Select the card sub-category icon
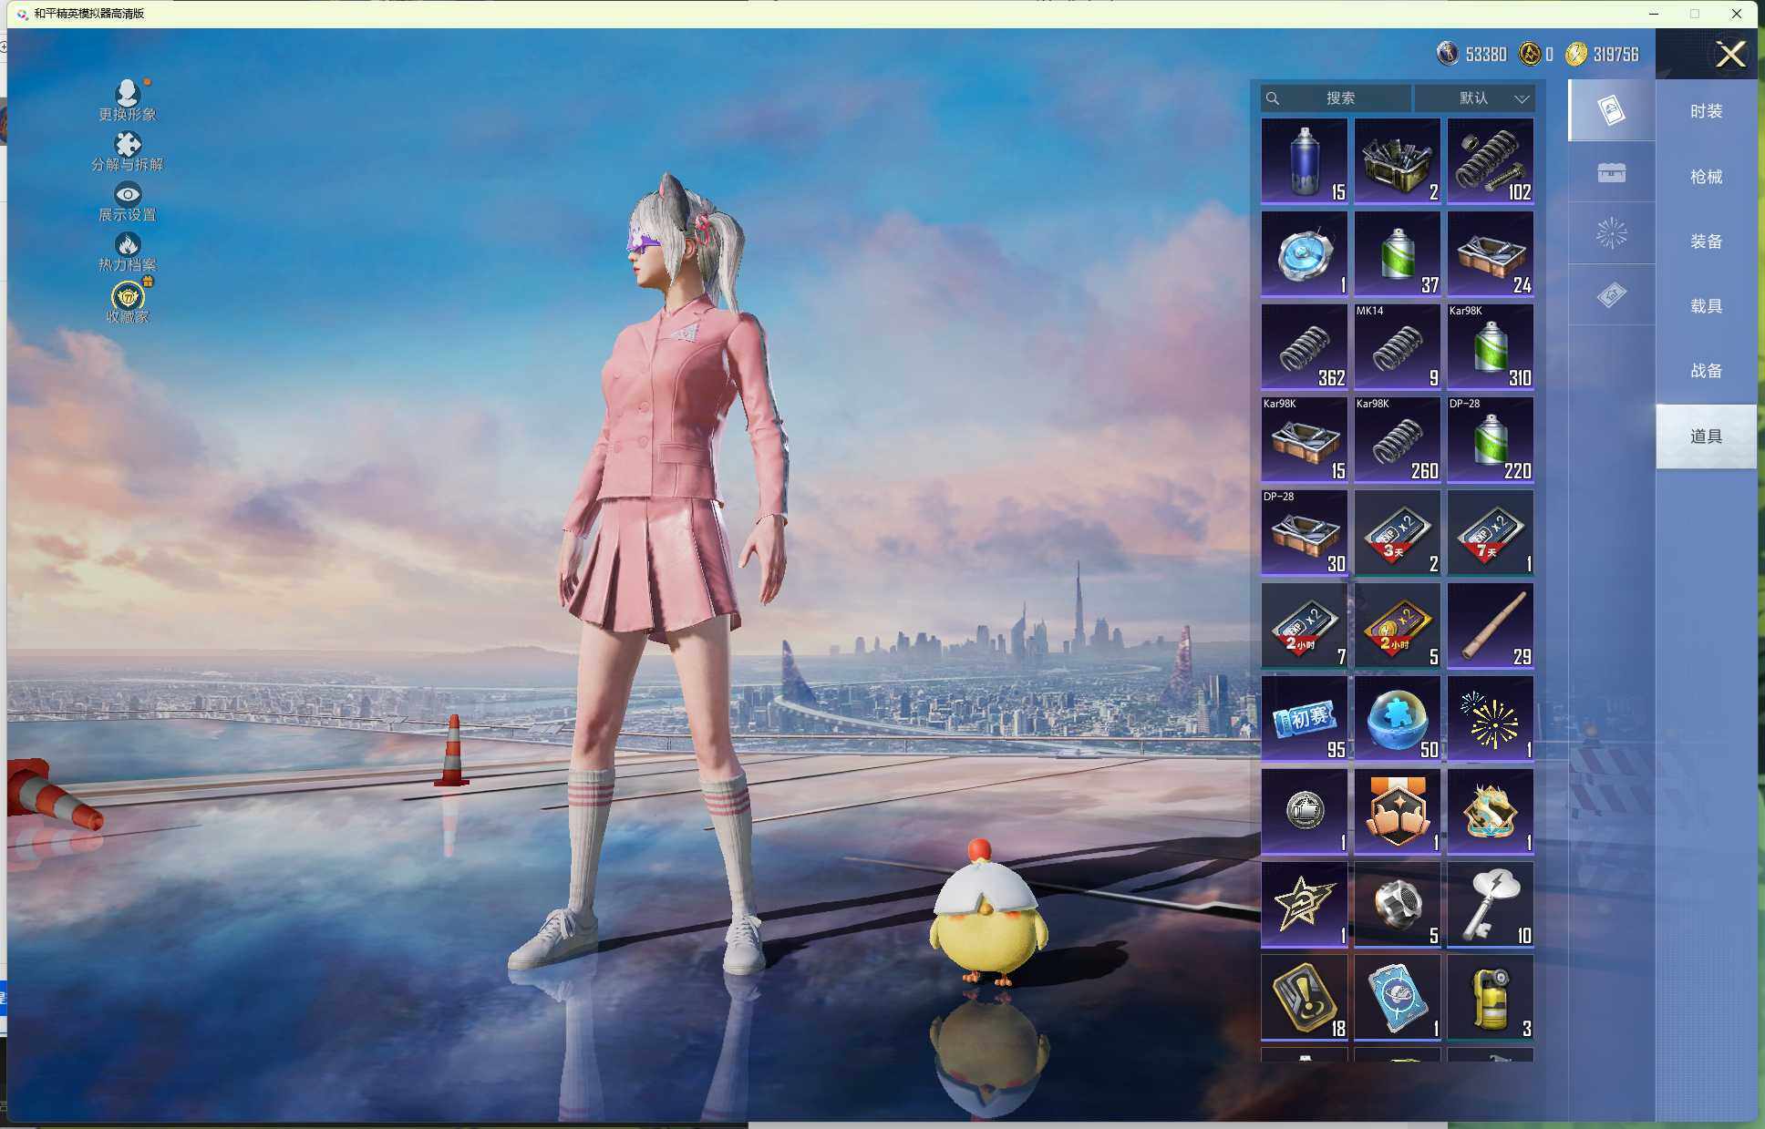Screen dimensions: 1765x1129 pos(1611,111)
